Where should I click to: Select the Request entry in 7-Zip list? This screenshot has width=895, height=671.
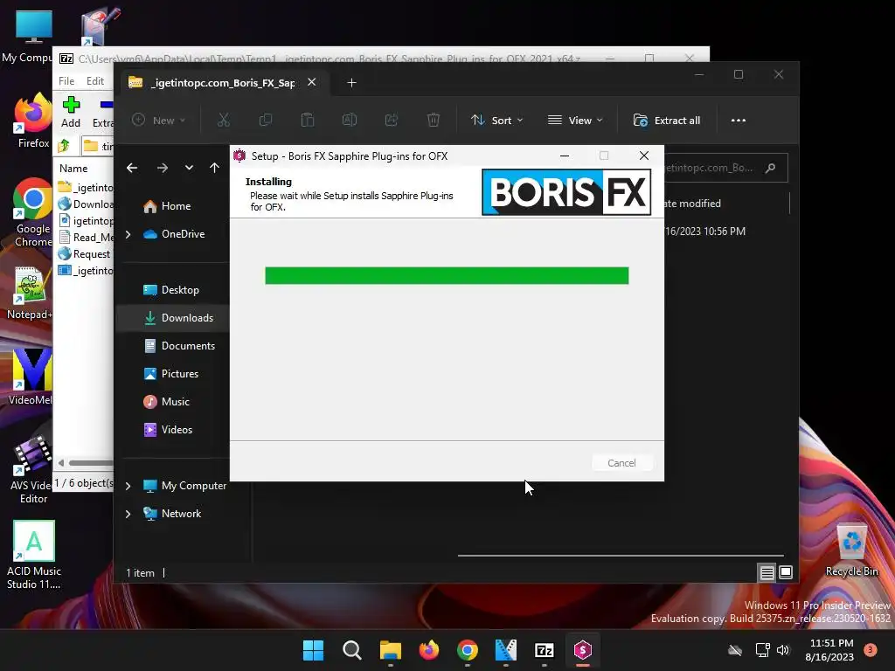85,254
